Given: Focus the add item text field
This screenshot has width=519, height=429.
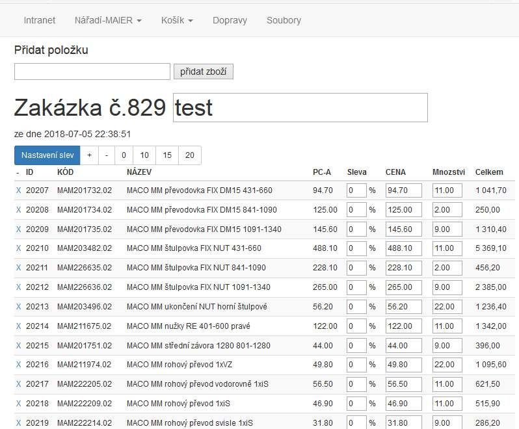Looking at the screenshot, I should (x=92, y=71).
